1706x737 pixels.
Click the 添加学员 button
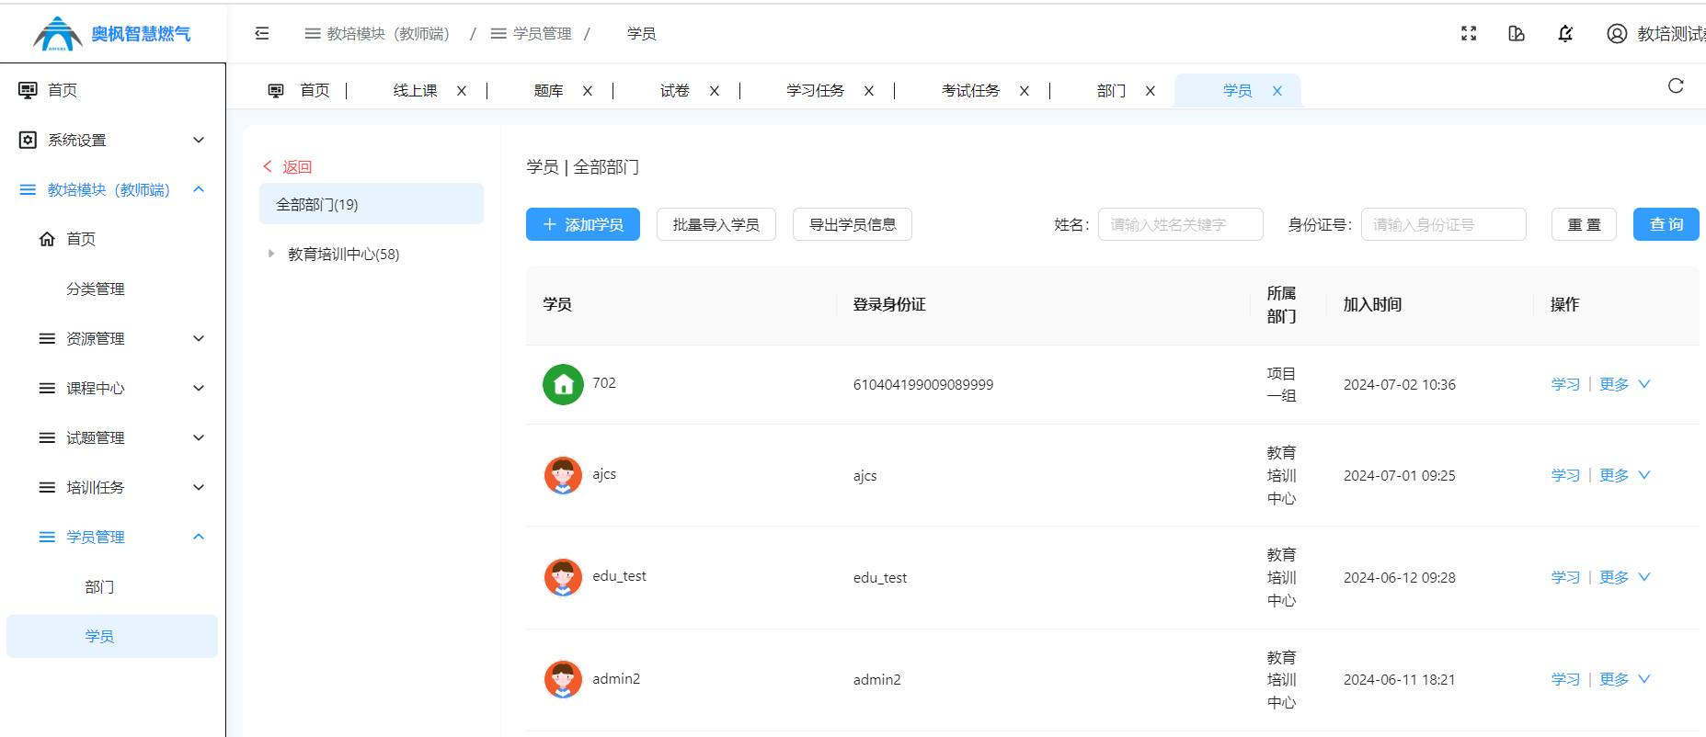583,224
